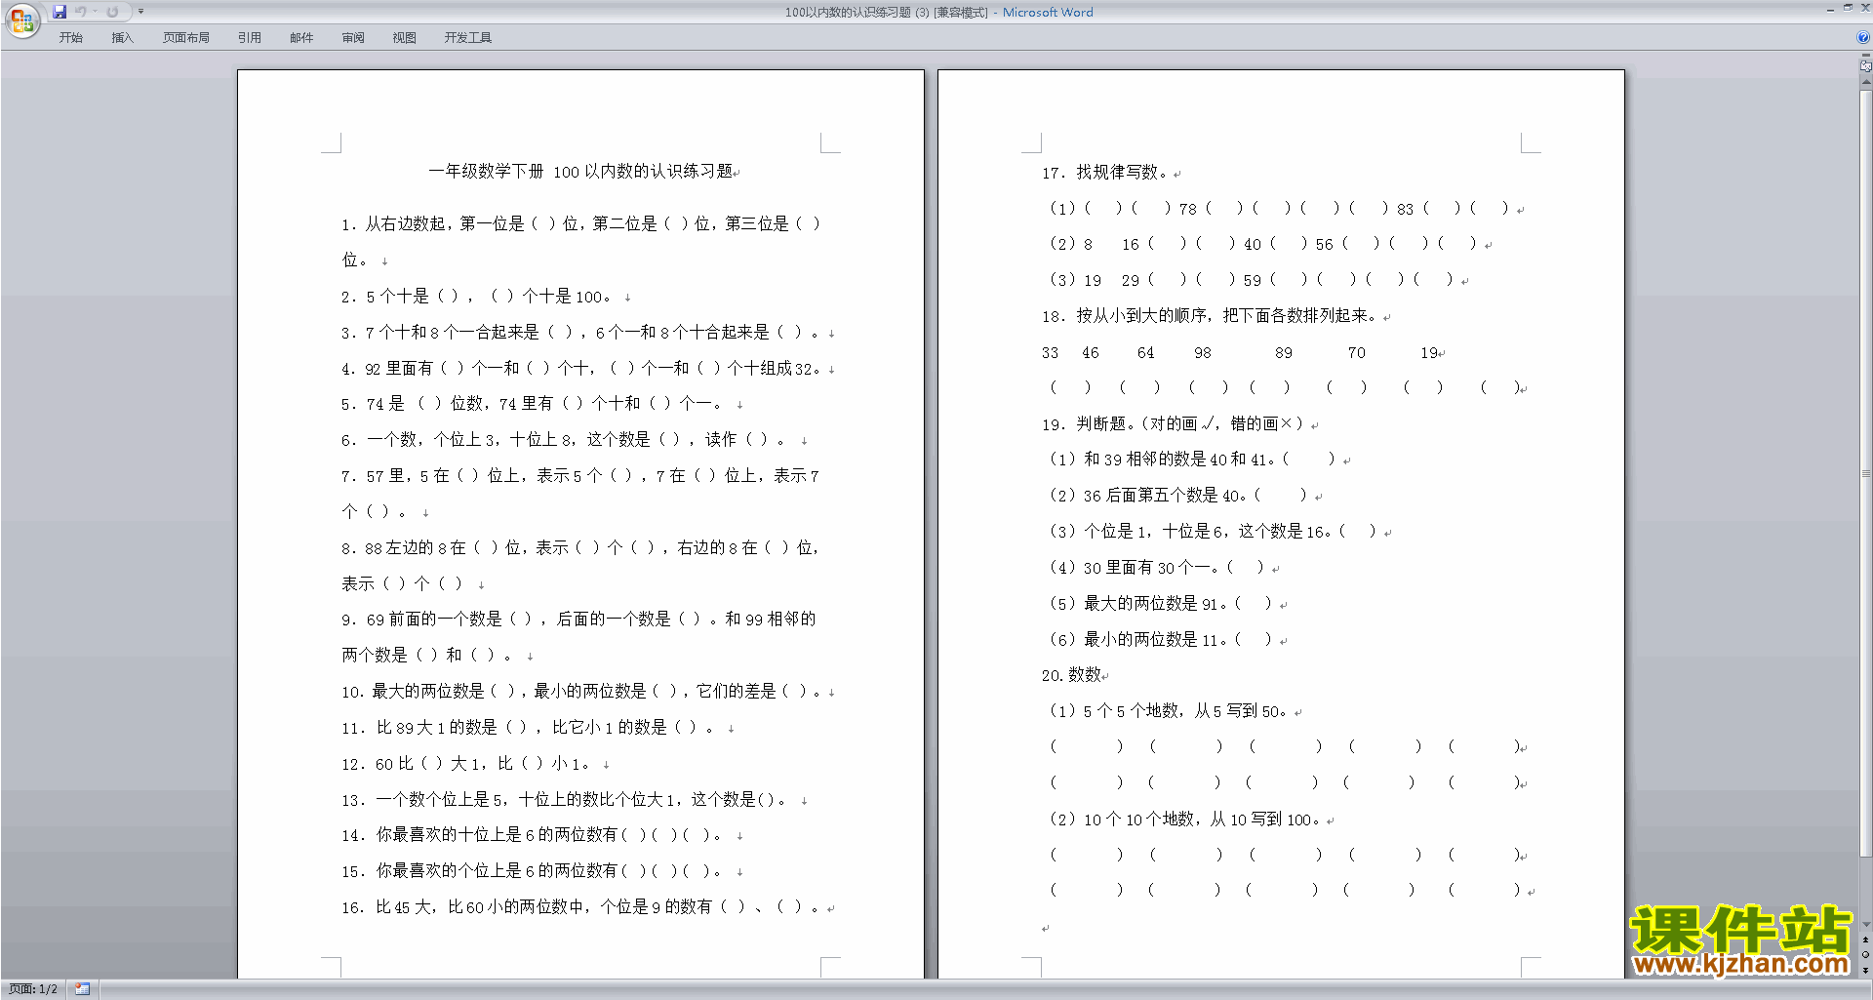Switch to the 视图 tab

point(405,38)
